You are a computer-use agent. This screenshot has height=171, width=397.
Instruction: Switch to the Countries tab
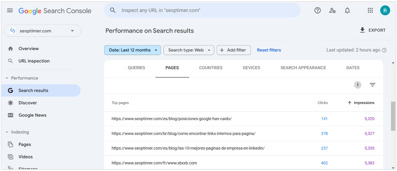211,68
